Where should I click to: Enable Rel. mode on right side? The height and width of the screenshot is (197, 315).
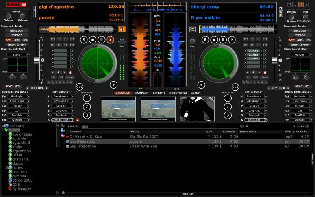(308, 40)
